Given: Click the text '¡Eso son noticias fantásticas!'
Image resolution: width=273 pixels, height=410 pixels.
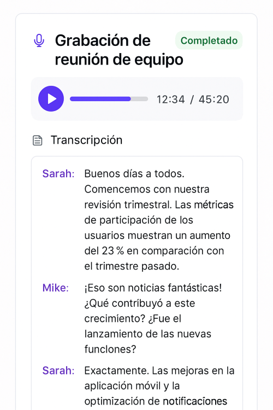Looking at the screenshot, I should pos(153,288).
